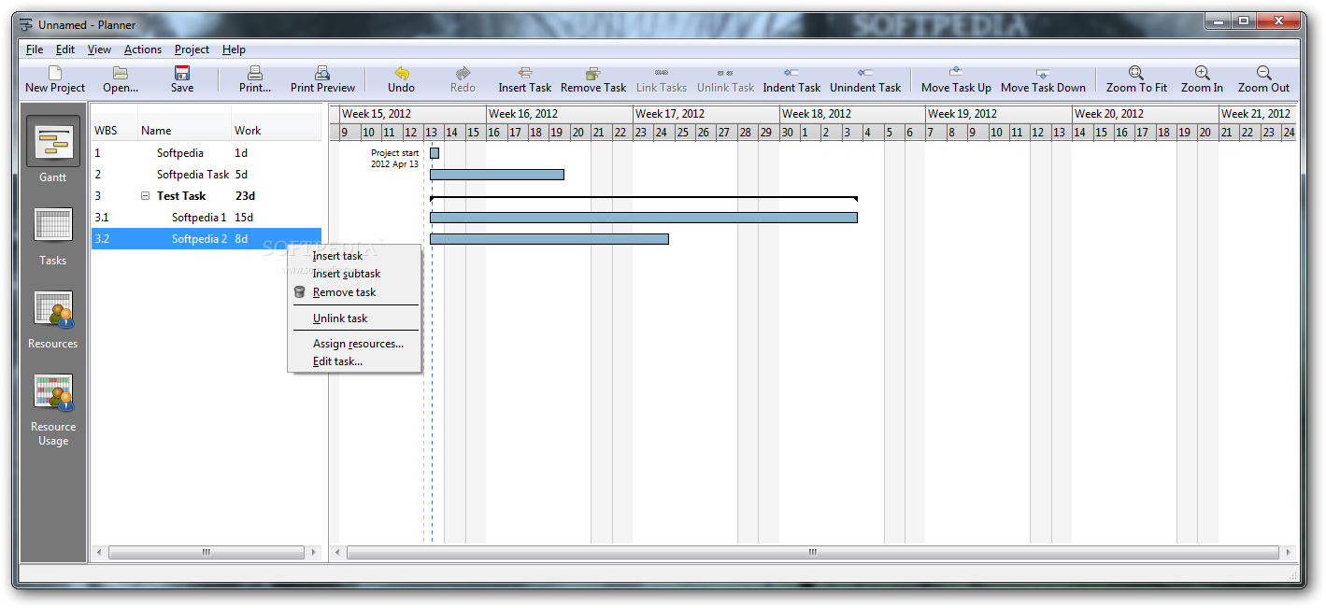
Task: Click the task list scrollbar right arrow
Action: [314, 552]
